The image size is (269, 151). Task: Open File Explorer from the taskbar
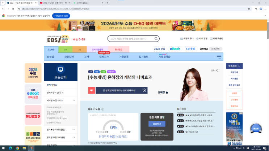24,148
